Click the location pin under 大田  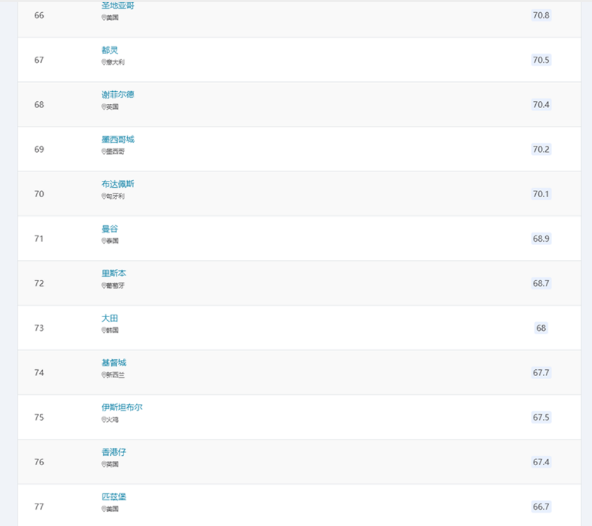(104, 330)
